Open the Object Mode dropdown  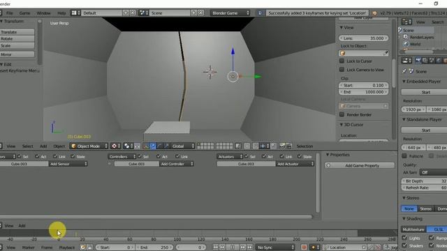[89, 146]
